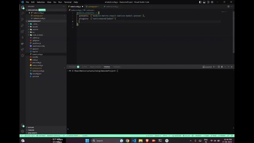Split the terminal pane

coord(219,67)
